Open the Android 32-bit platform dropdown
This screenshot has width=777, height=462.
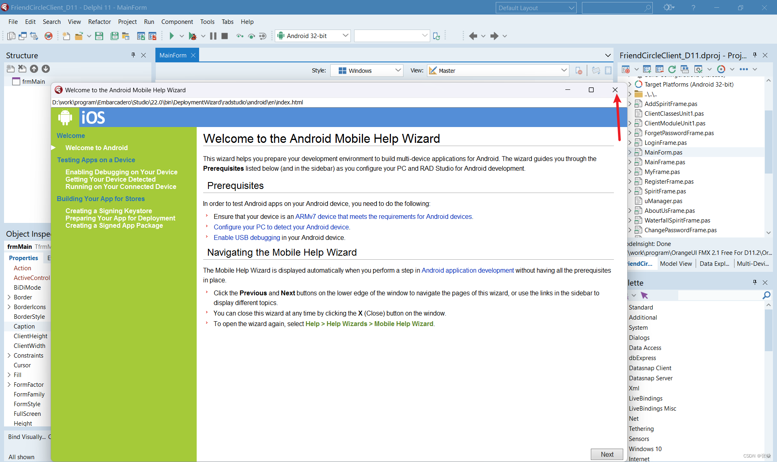pyautogui.click(x=346, y=36)
